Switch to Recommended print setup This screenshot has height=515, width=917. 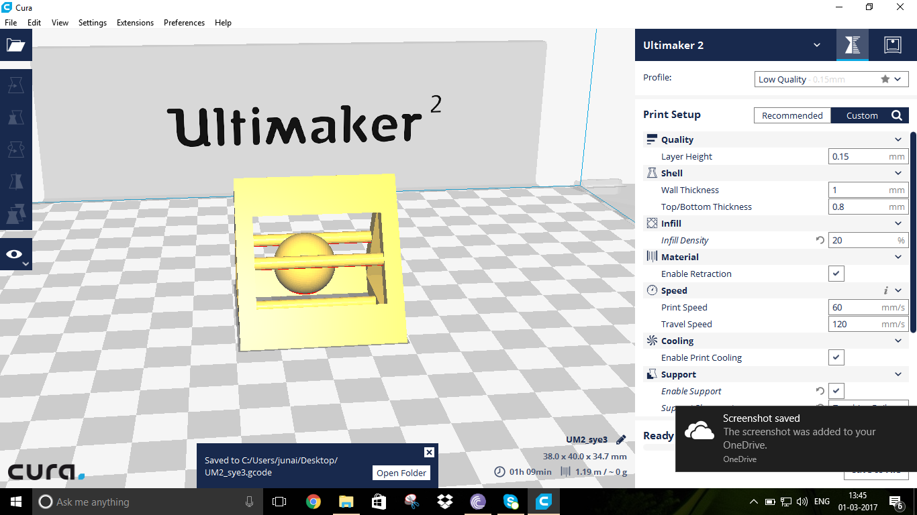click(x=792, y=115)
